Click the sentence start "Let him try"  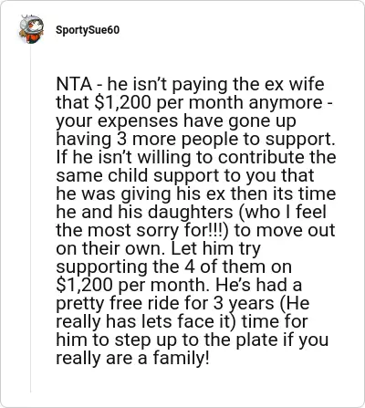[x=216, y=248]
